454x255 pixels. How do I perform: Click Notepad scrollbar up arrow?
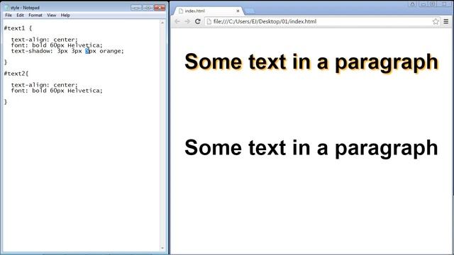tap(162, 23)
